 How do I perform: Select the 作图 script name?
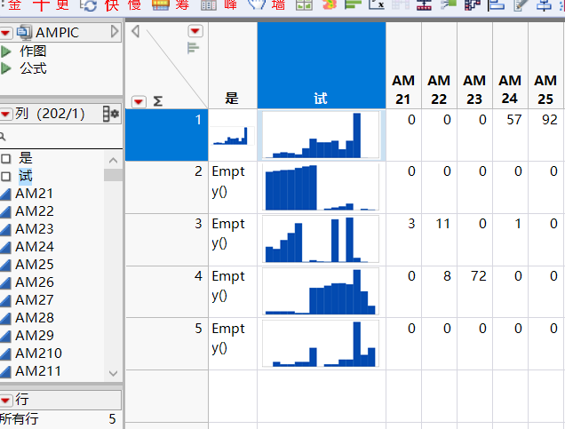point(33,52)
